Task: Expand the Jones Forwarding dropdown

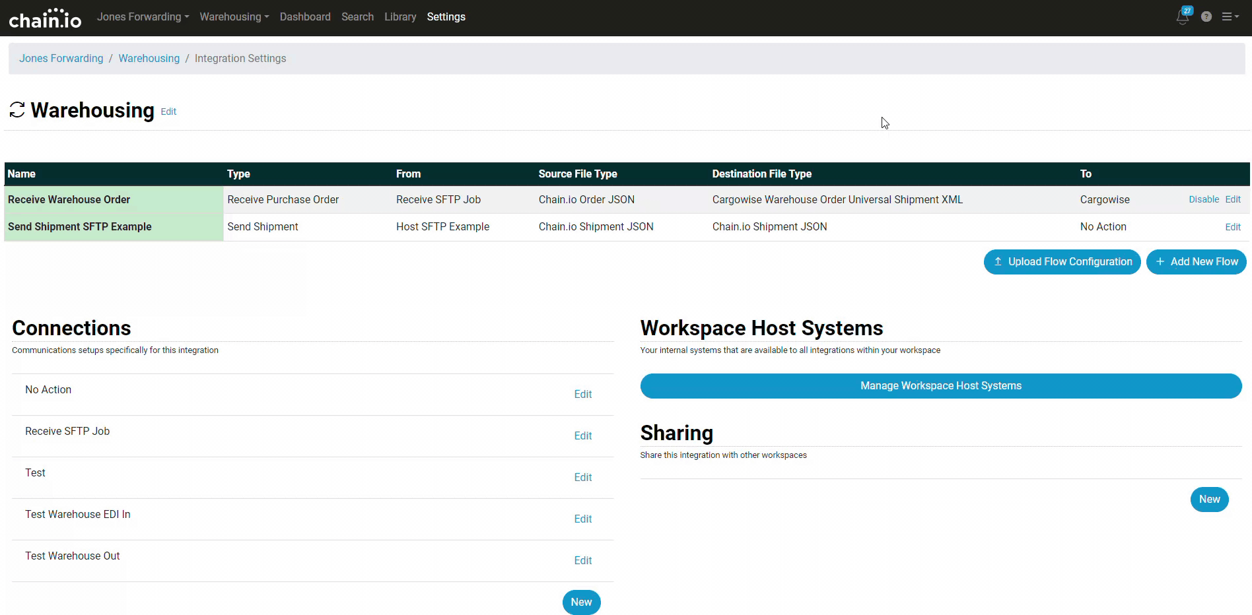Action: tap(143, 16)
